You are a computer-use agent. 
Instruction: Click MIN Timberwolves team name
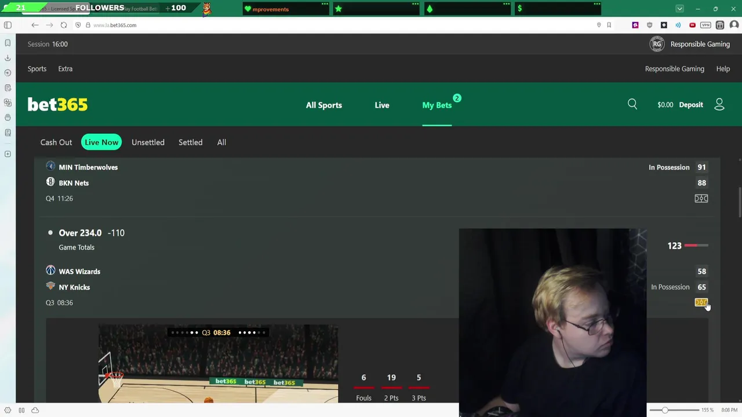pyautogui.click(x=88, y=167)
